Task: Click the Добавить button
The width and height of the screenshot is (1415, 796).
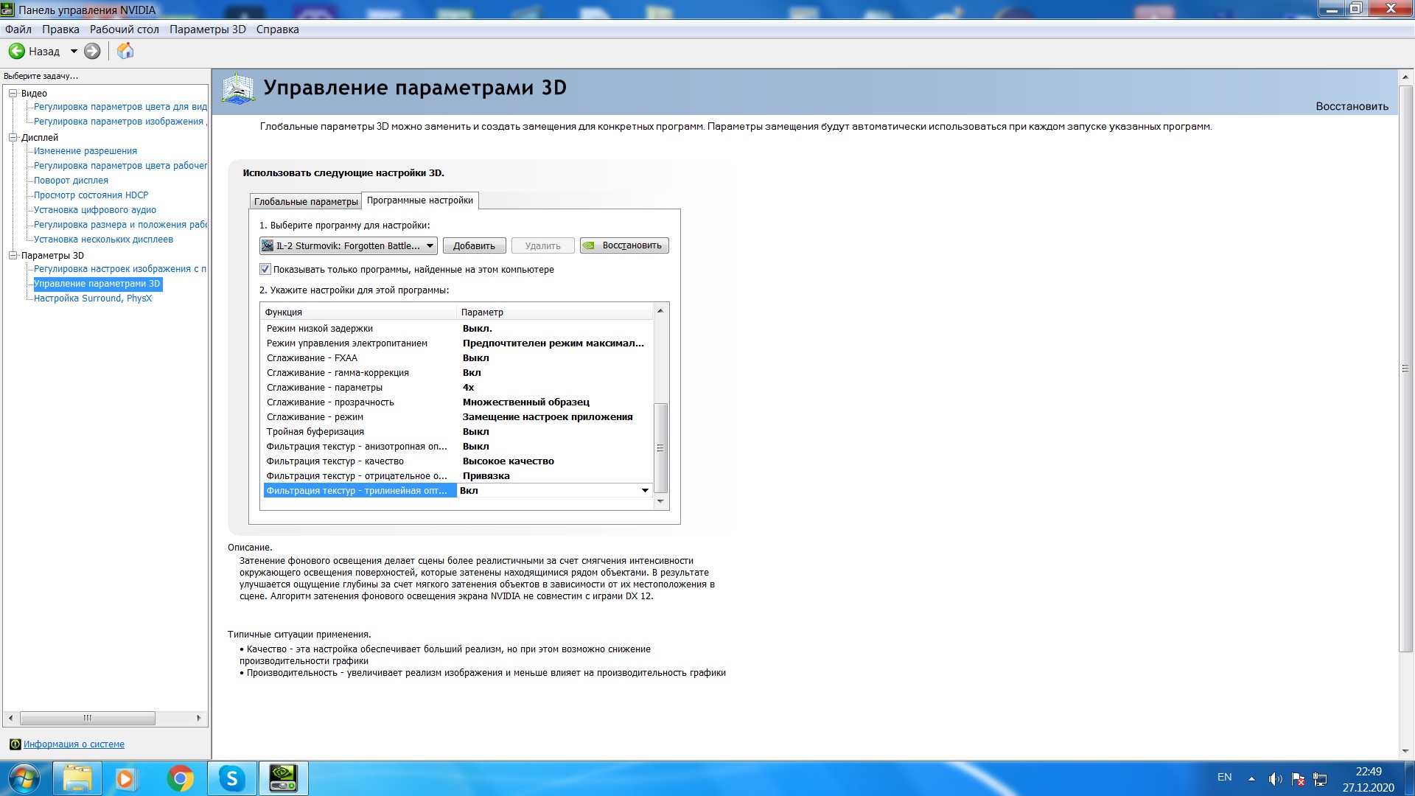Action: [474, 245]
